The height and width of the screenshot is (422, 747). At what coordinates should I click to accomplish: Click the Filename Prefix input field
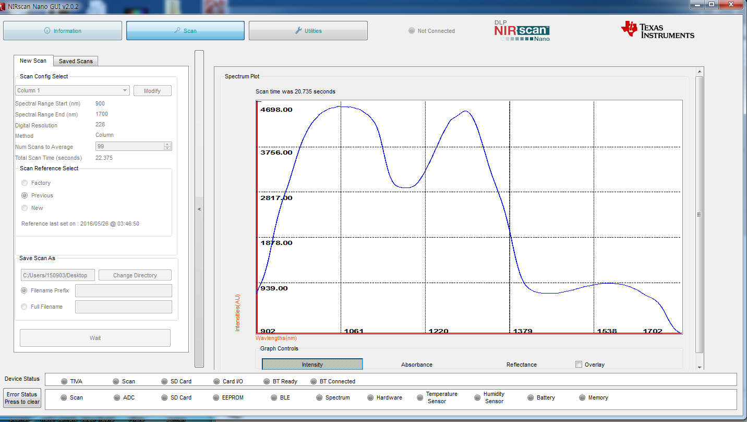[124, 290]
